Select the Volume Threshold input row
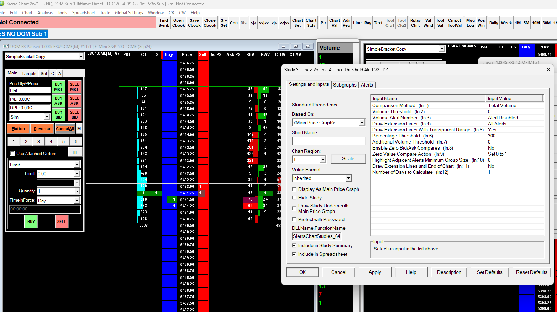 (457, 111)
